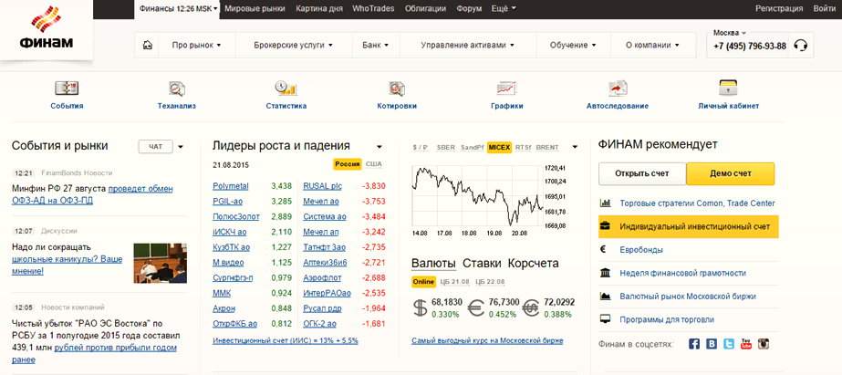Click briefcase icon beside Индивидуальный инвестиционный счет
The image size is (842, 375).
605,226
